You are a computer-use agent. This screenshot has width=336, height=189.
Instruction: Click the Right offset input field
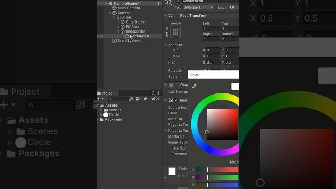pyautogui.click(x=211, y=39)
